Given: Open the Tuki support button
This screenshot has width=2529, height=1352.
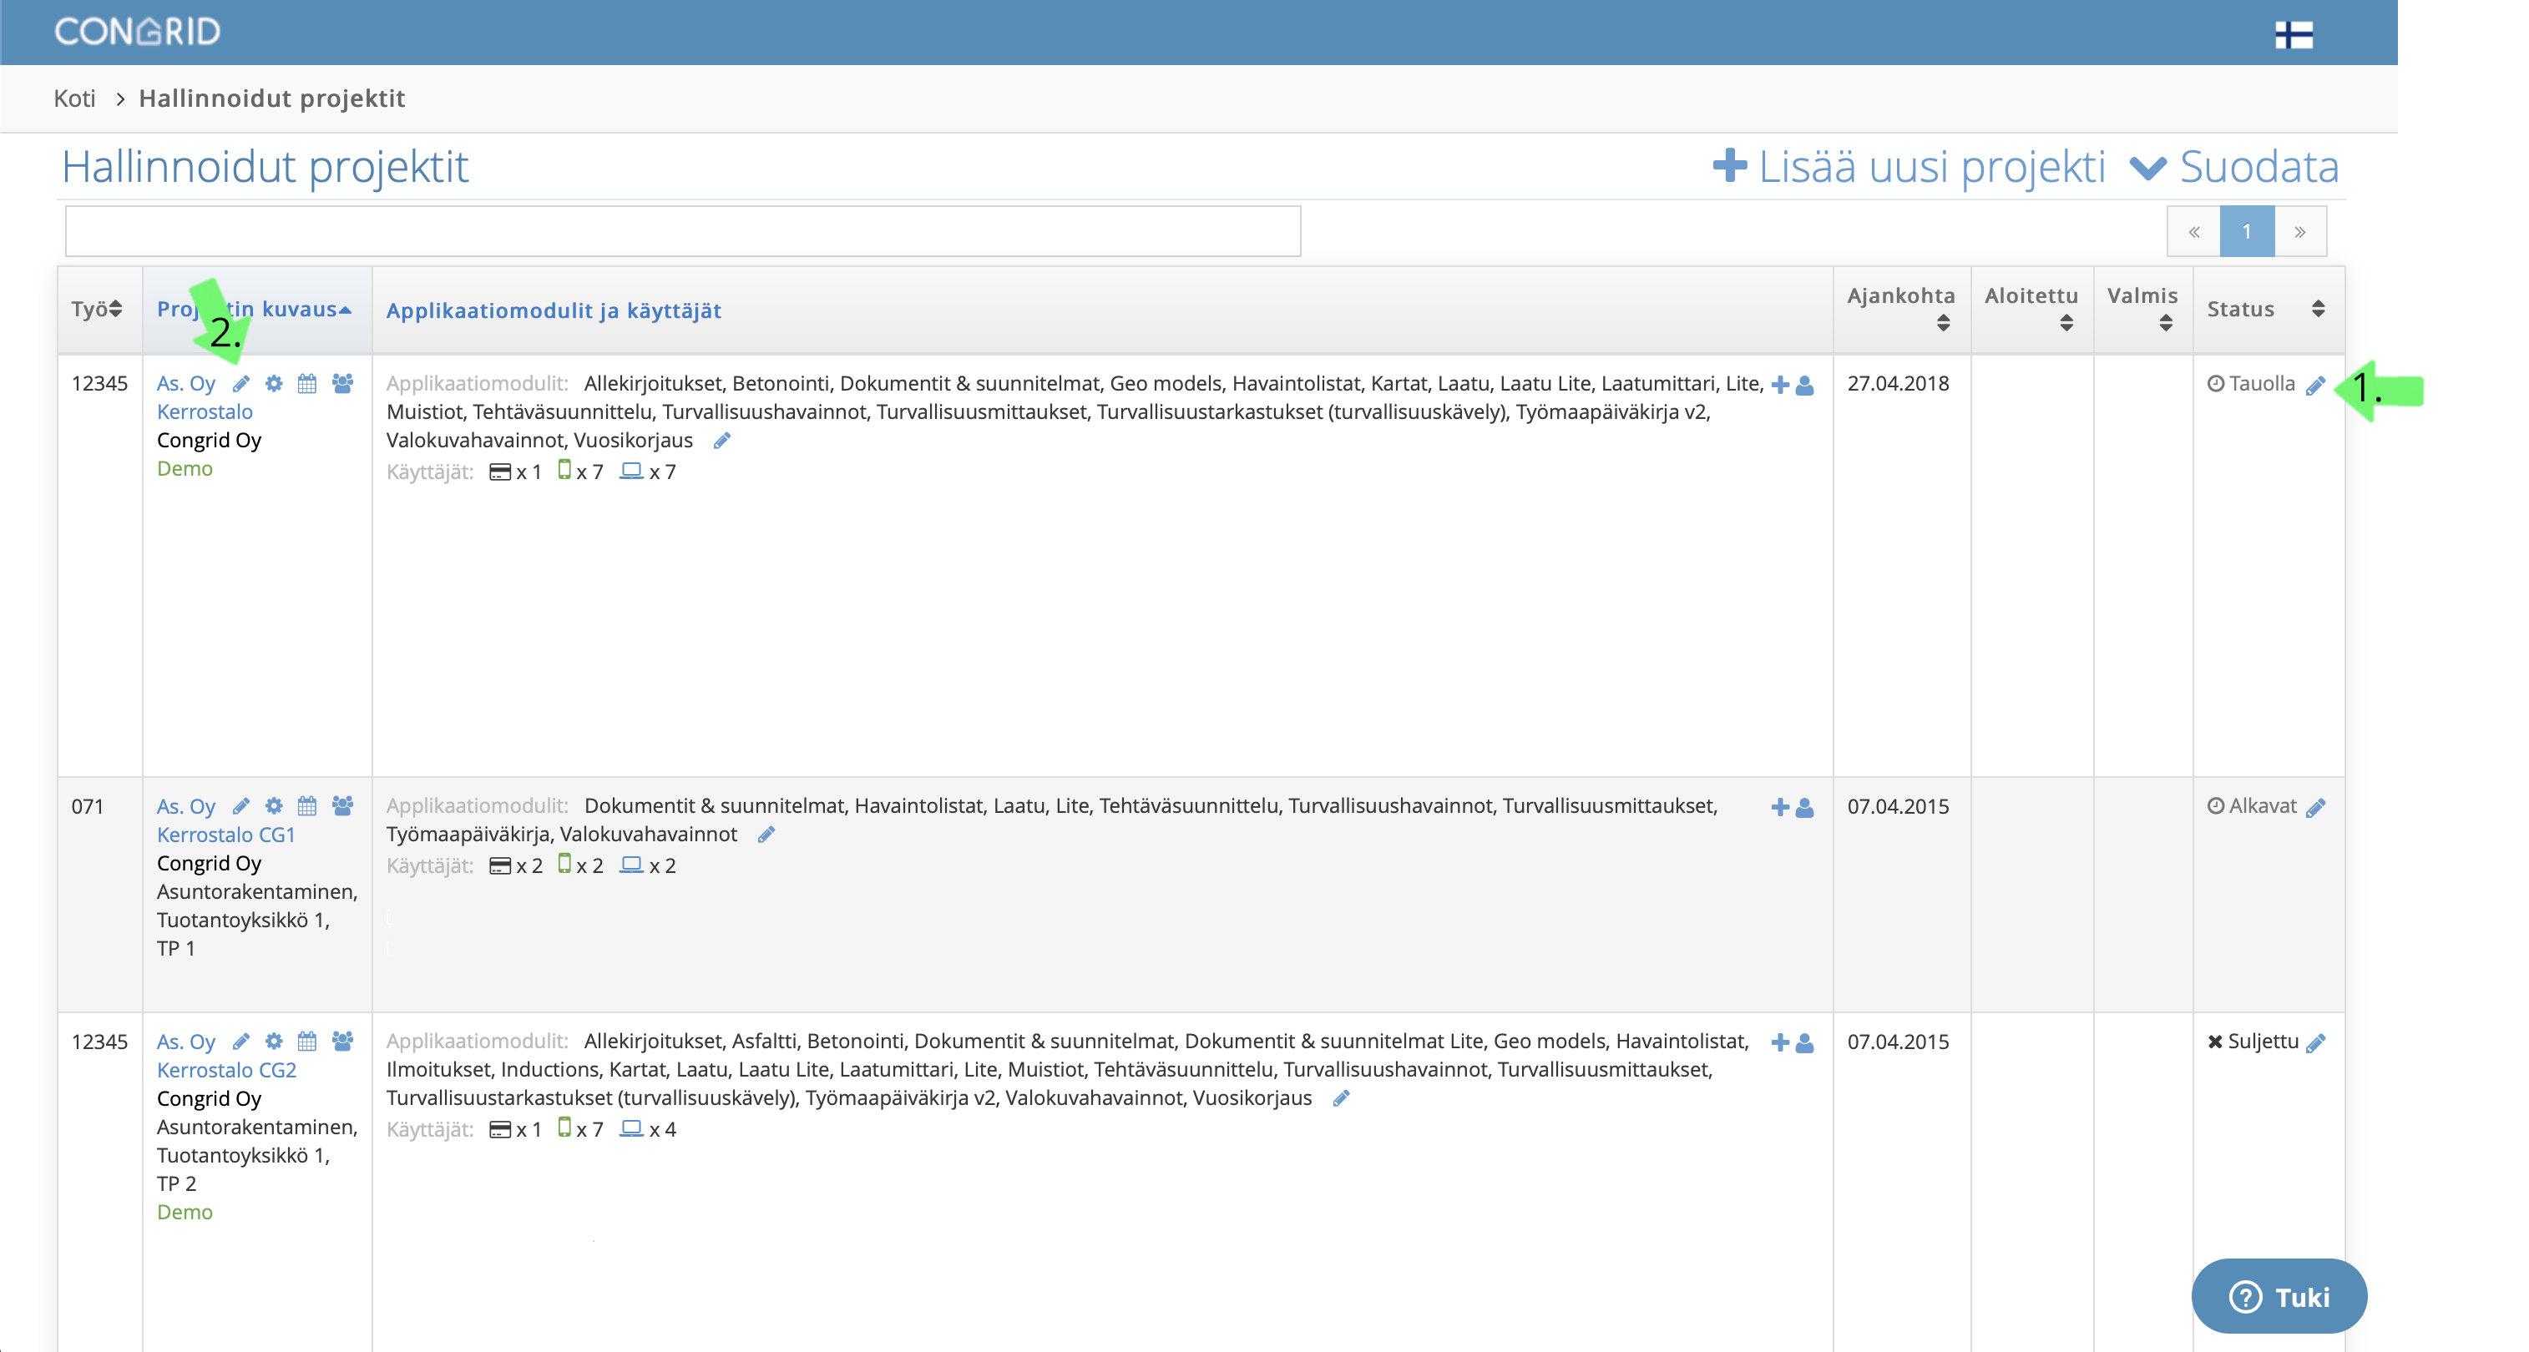Looking at the screenshot, I should (2279, 1296).
